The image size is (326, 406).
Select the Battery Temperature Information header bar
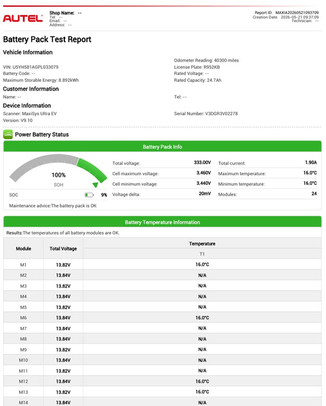coord(163,222)
